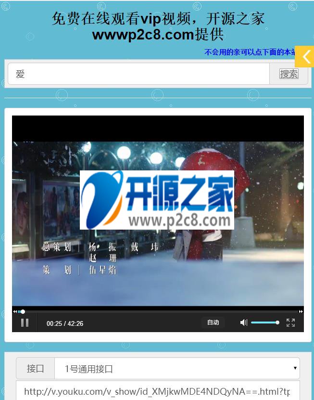This screenshot has height=400, width=314.
Task: Click the blue scrolling help text
Action: tap(250, 52)
